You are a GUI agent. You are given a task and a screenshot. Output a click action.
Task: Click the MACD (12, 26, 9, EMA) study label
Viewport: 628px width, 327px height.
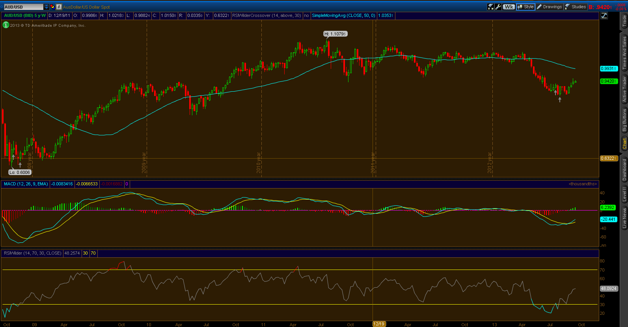coord(26,184)
